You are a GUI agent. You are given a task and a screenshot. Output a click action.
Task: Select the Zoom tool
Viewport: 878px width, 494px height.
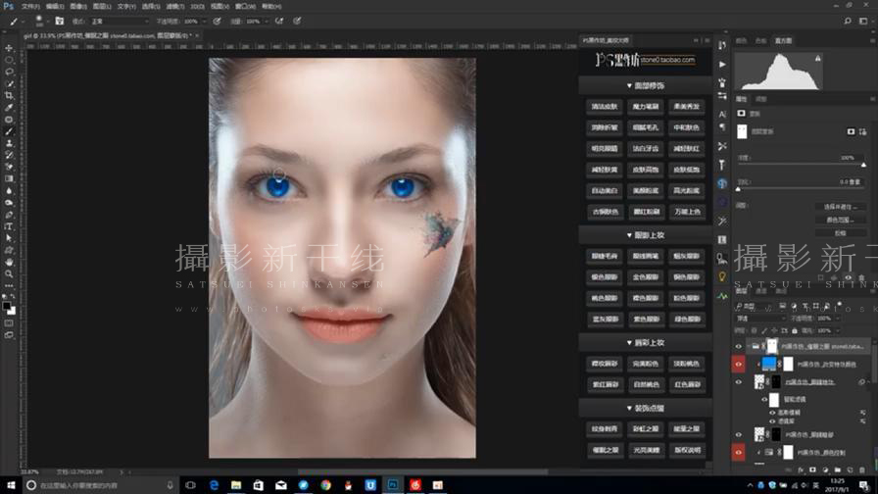[9, 273]
